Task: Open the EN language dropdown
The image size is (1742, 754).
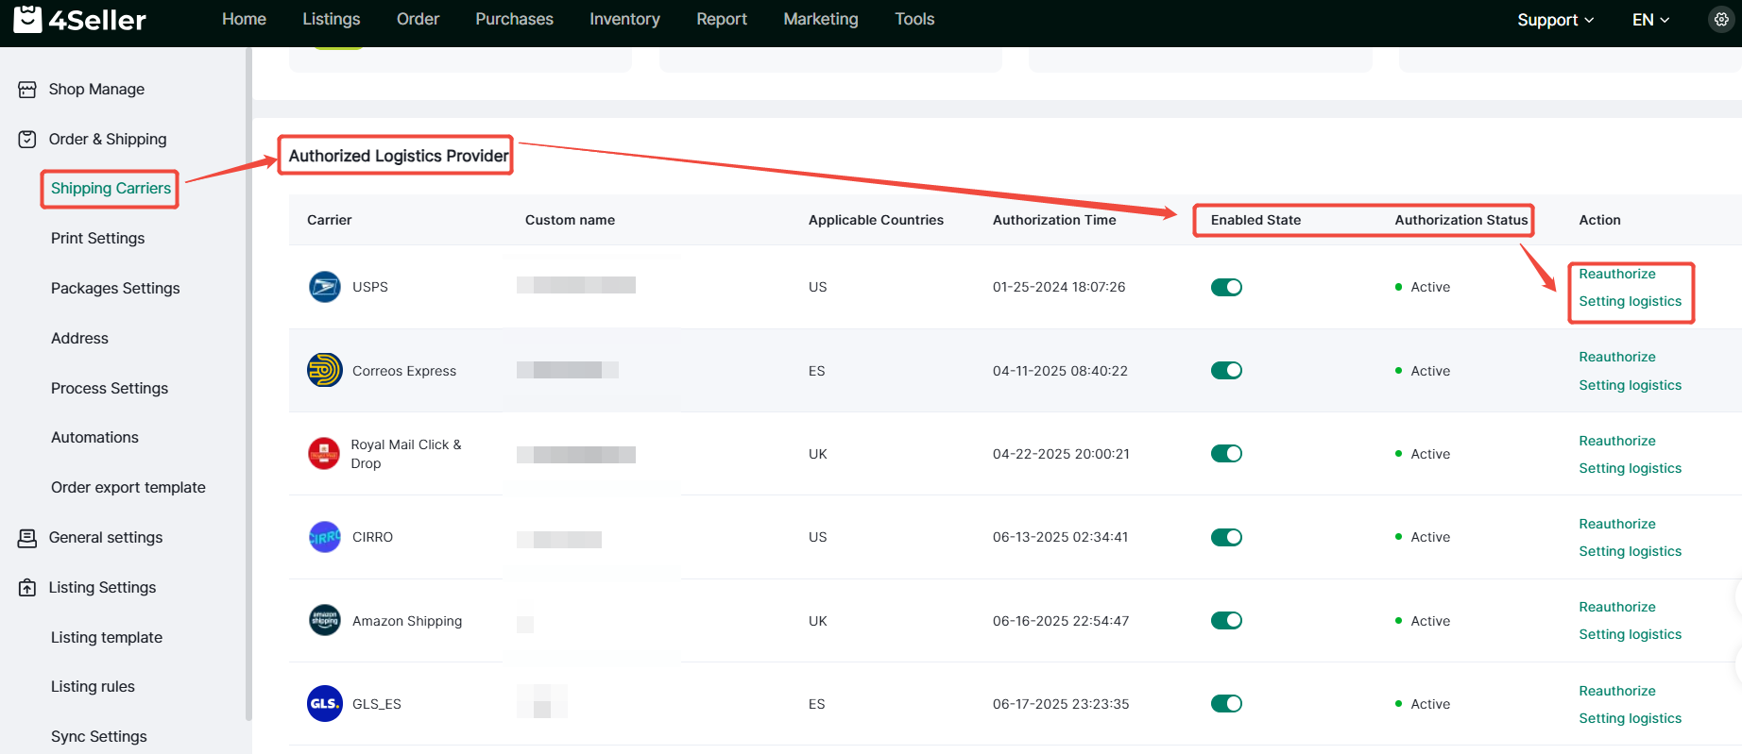Action: (x=1650, y=20)
